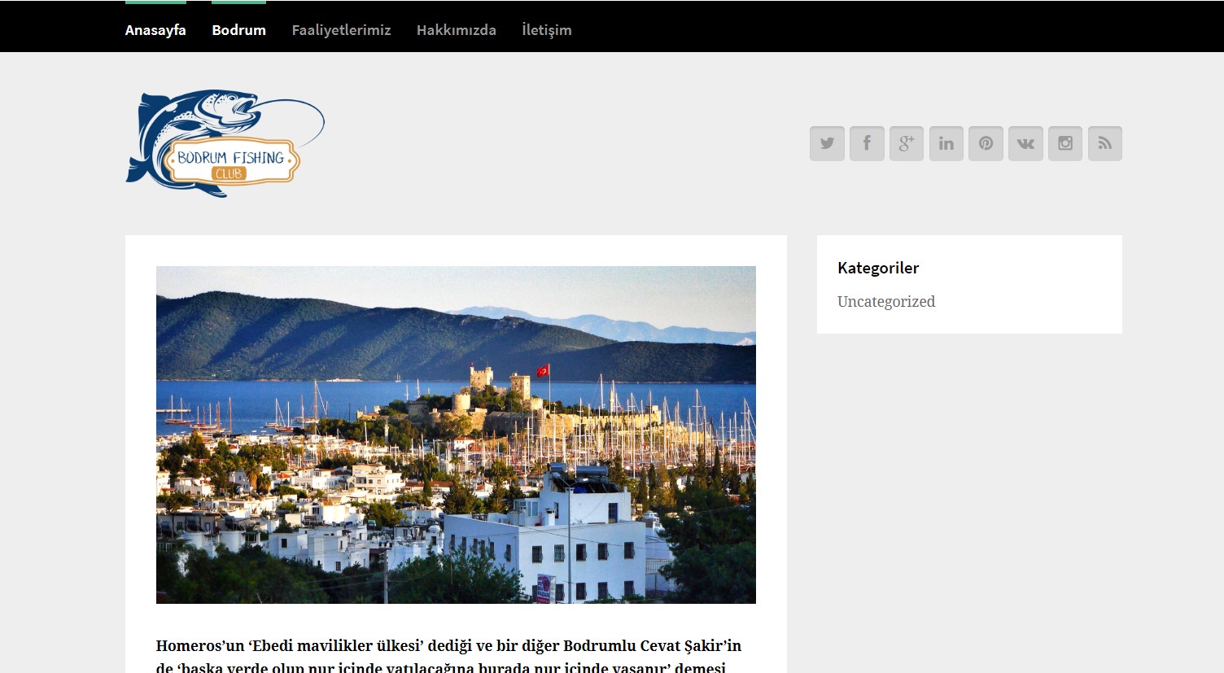
Task: Open the VK social network icon
Action: coord(1025,143)
